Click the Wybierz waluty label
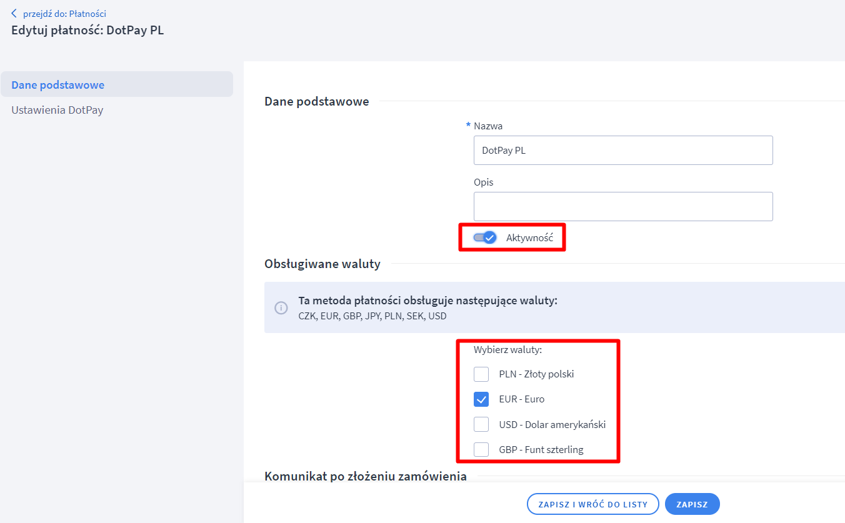This screenshot has height=523, width=845. click(x=507, y=349)
